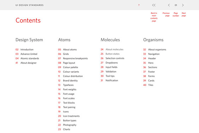Screen dimensions: 199x133
Task: Open the Button states page
Action: tap(110, 54)
